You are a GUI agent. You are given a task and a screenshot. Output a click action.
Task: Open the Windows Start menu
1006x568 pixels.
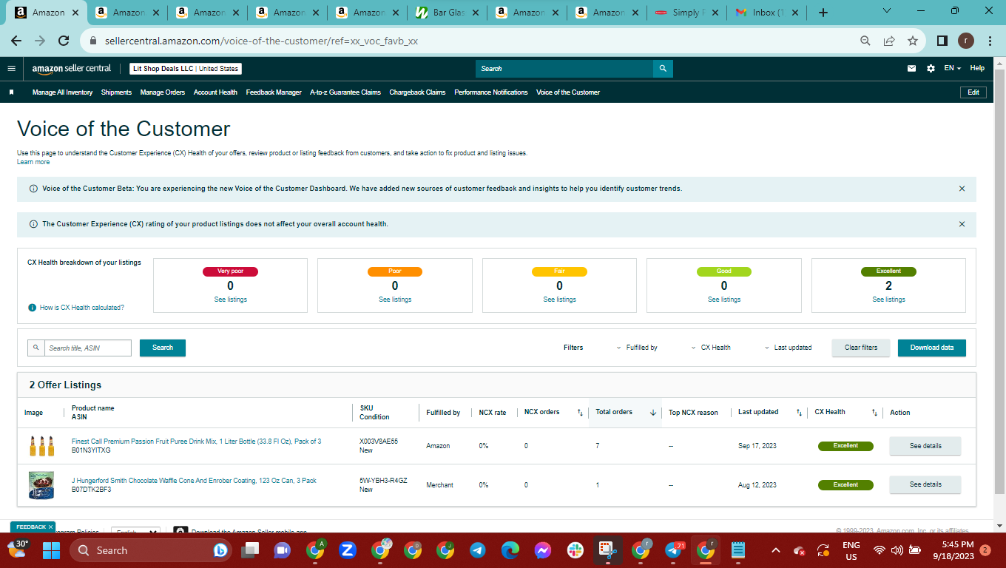pos(51,550)
